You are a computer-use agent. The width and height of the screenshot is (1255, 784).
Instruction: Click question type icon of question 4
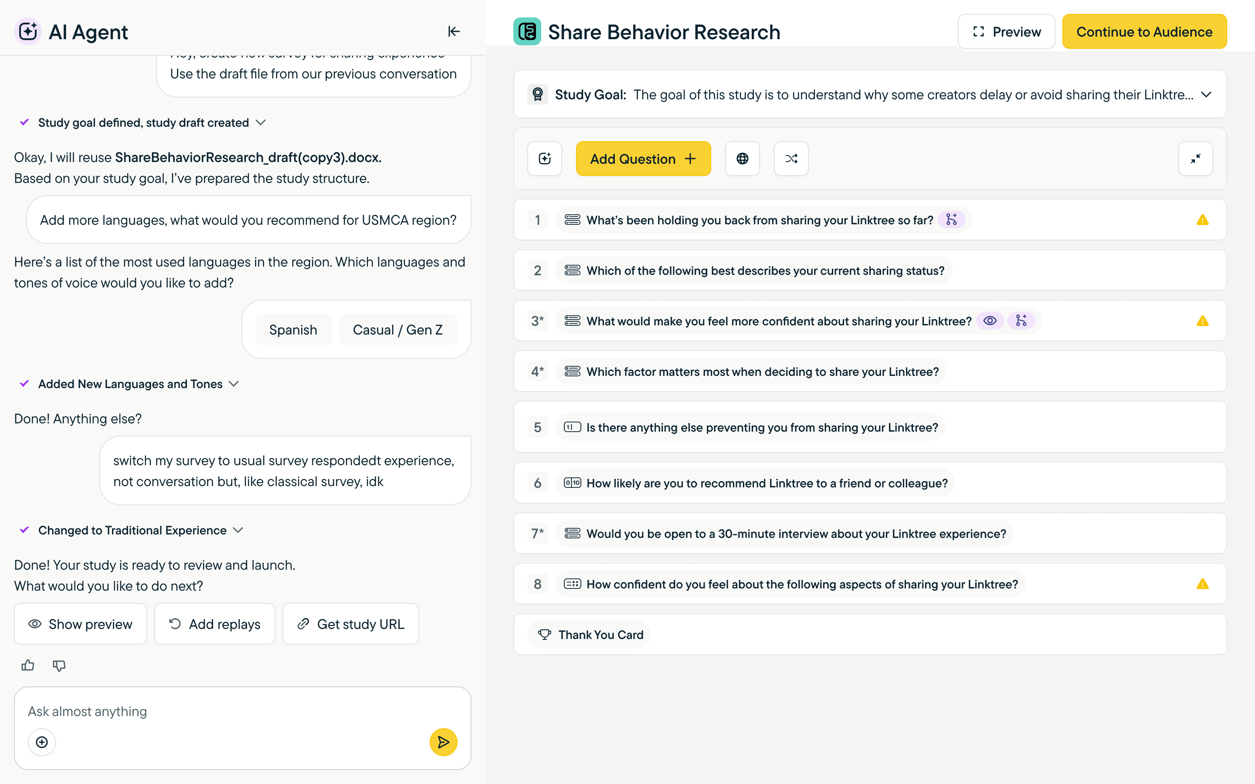573,371
